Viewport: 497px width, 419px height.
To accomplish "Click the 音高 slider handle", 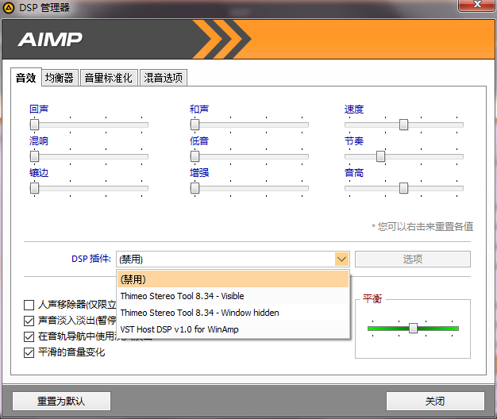I will pyautogui.click(x=403, y=188).
